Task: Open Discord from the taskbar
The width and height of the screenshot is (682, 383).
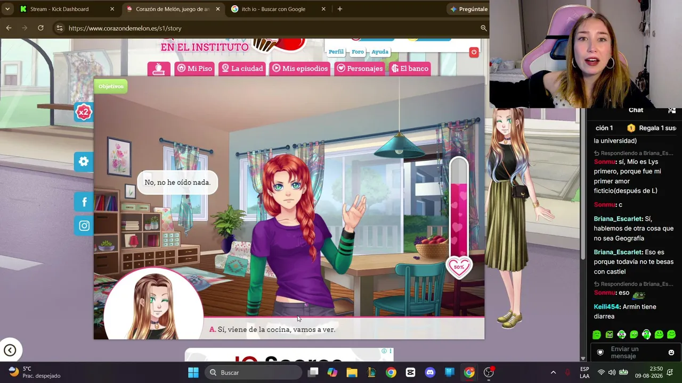Action: click(430, 372)
